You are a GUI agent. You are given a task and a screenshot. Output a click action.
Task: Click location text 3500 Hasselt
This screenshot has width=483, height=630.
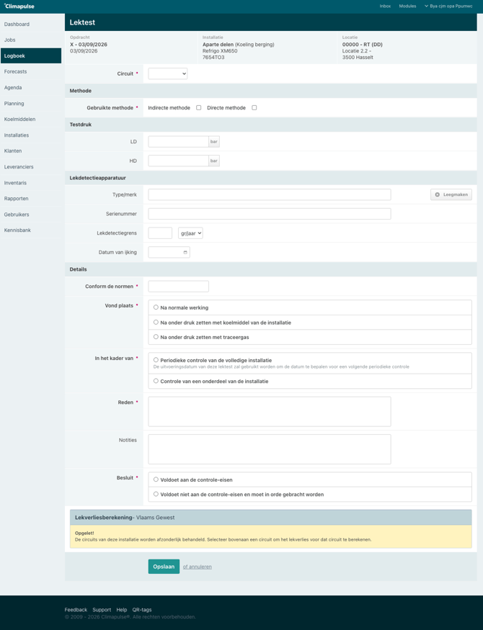[358, 58]
